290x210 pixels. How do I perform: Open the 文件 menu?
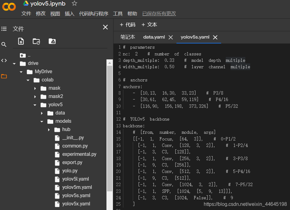point(26,14)
